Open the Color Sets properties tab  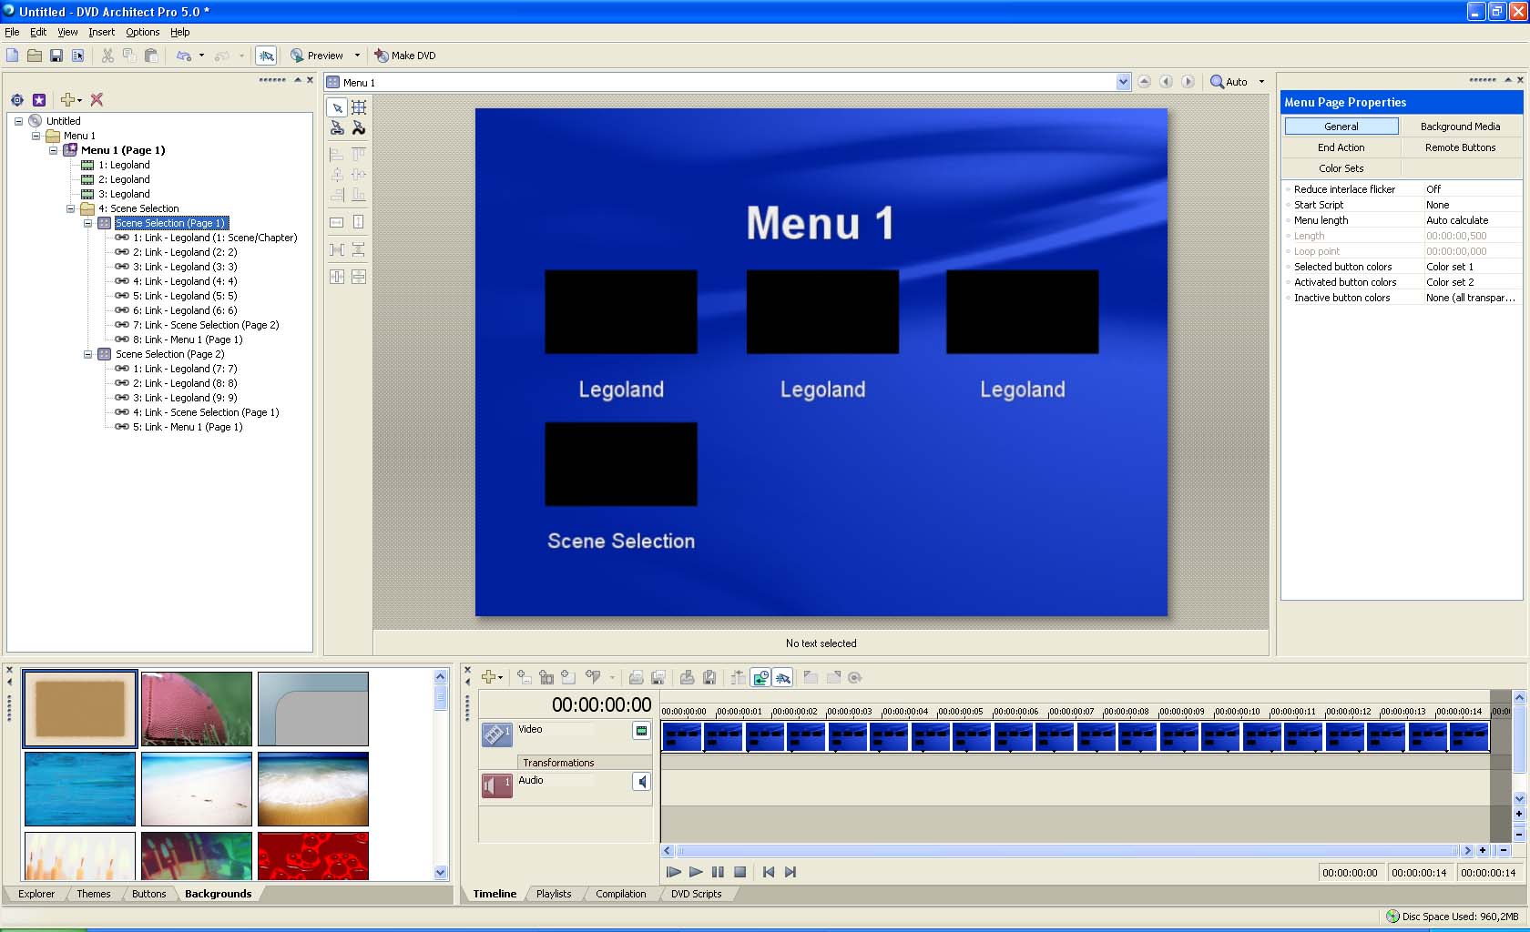(x=1341, y=168)
